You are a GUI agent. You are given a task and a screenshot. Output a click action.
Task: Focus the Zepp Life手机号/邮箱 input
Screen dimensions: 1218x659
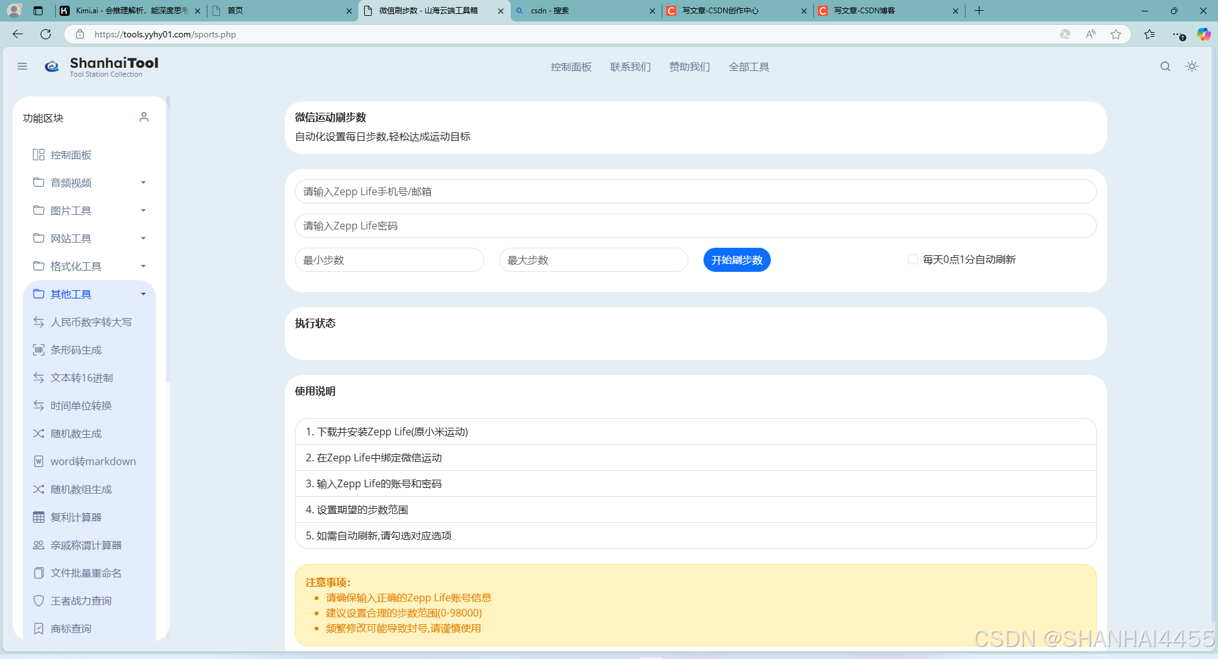point(695,191)
